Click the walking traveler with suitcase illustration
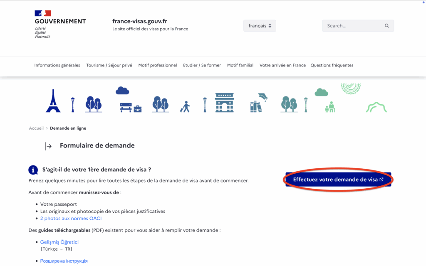Viewport: 426px width, 266px height. click(185, 107)
